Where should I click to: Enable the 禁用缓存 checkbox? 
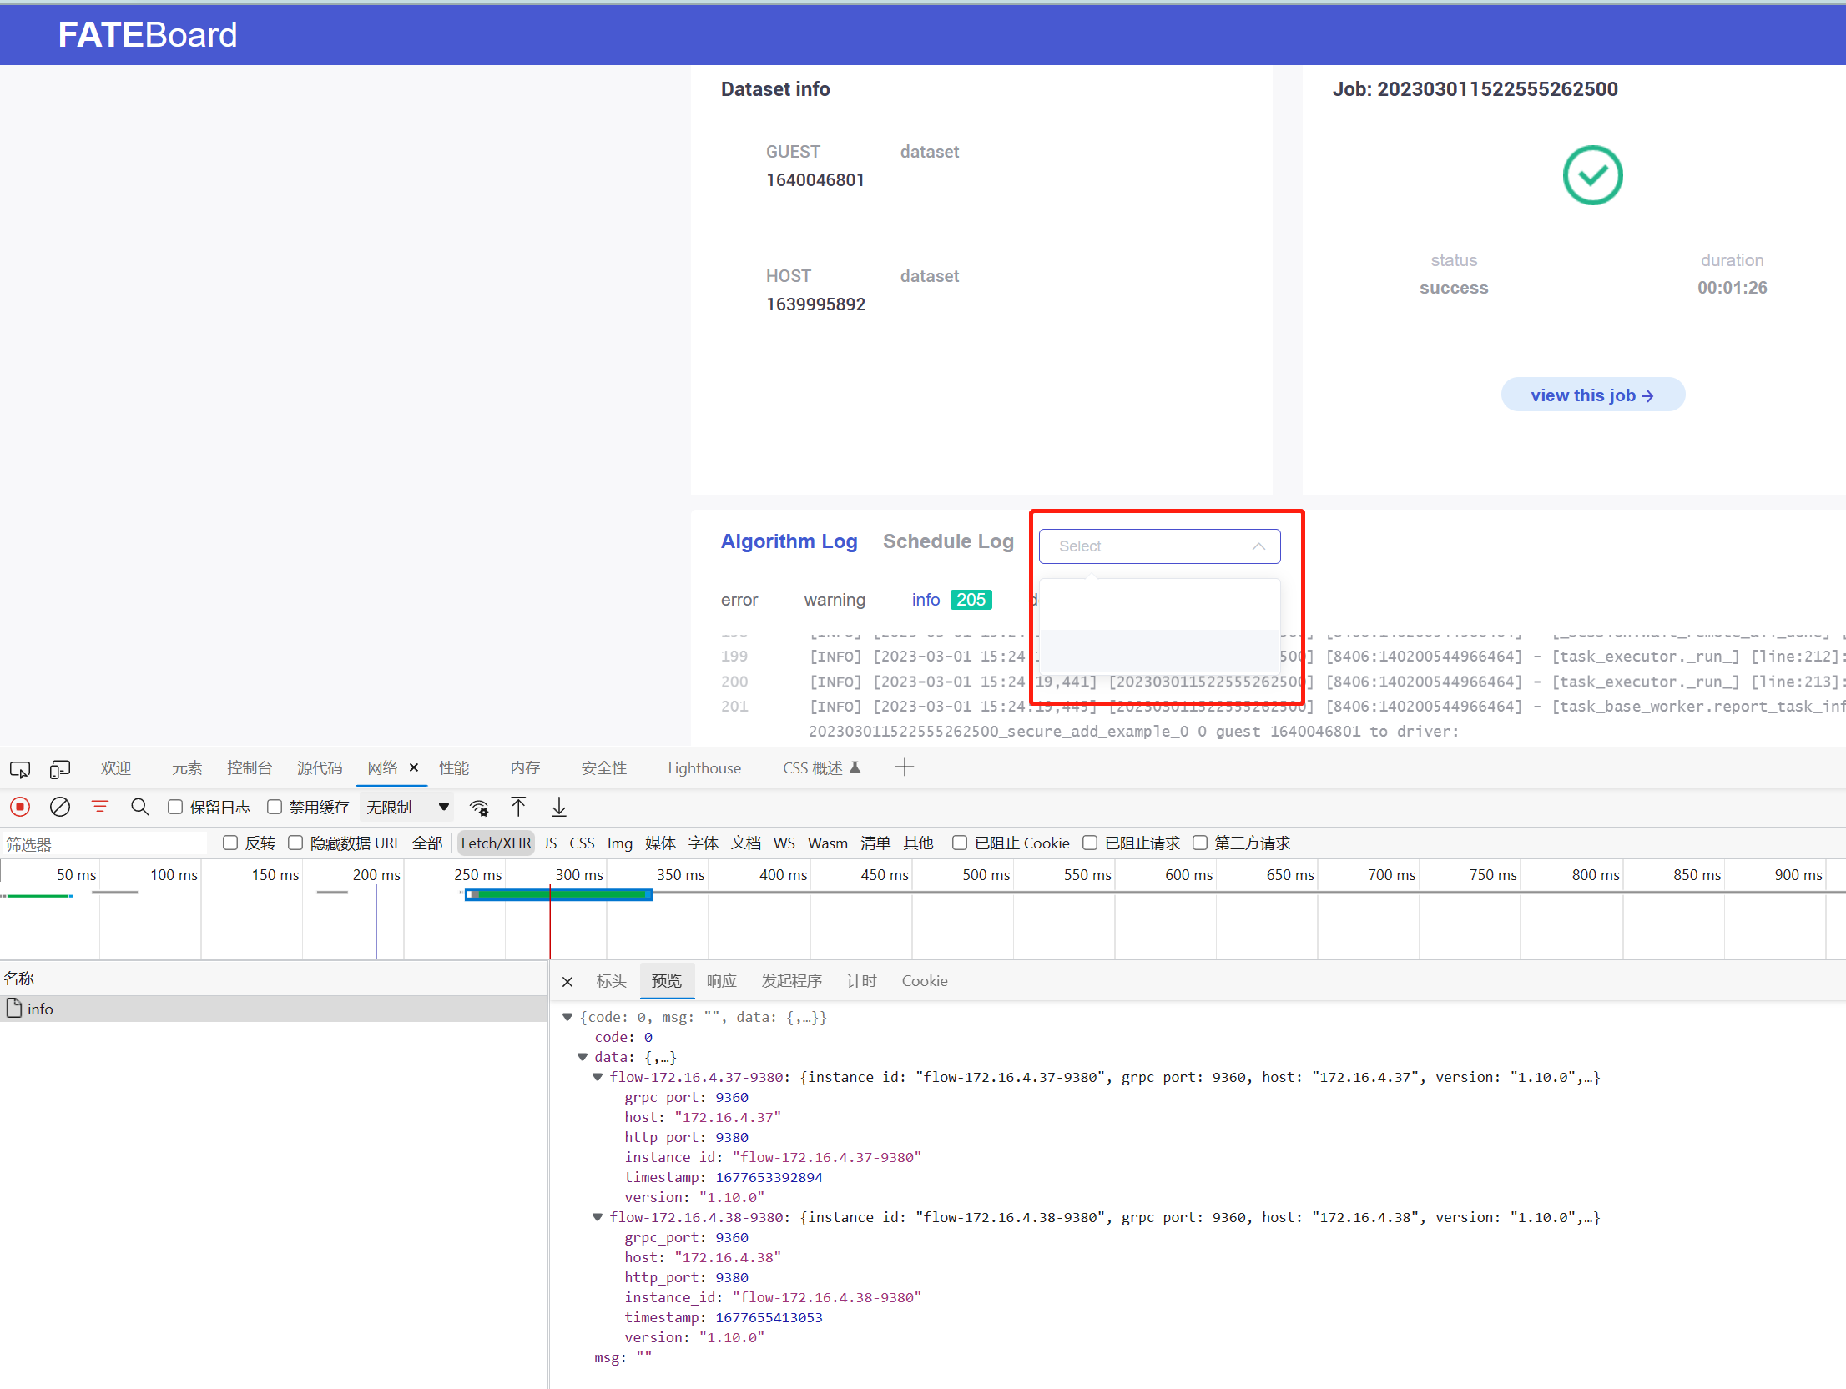click(x=275, y=807)
